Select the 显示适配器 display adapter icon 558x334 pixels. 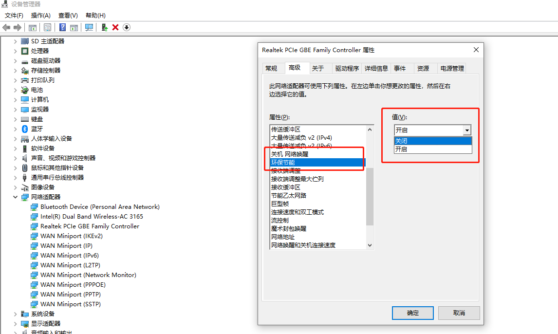click(x=24, y=324)
